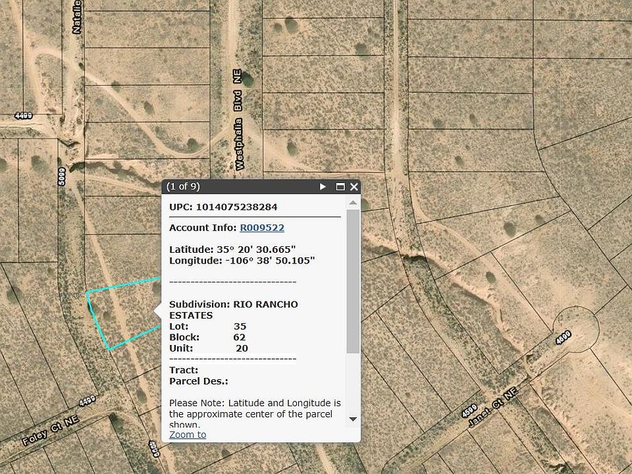Close the parcel info popup
632x474 pixels.
(x=354, y=186)
